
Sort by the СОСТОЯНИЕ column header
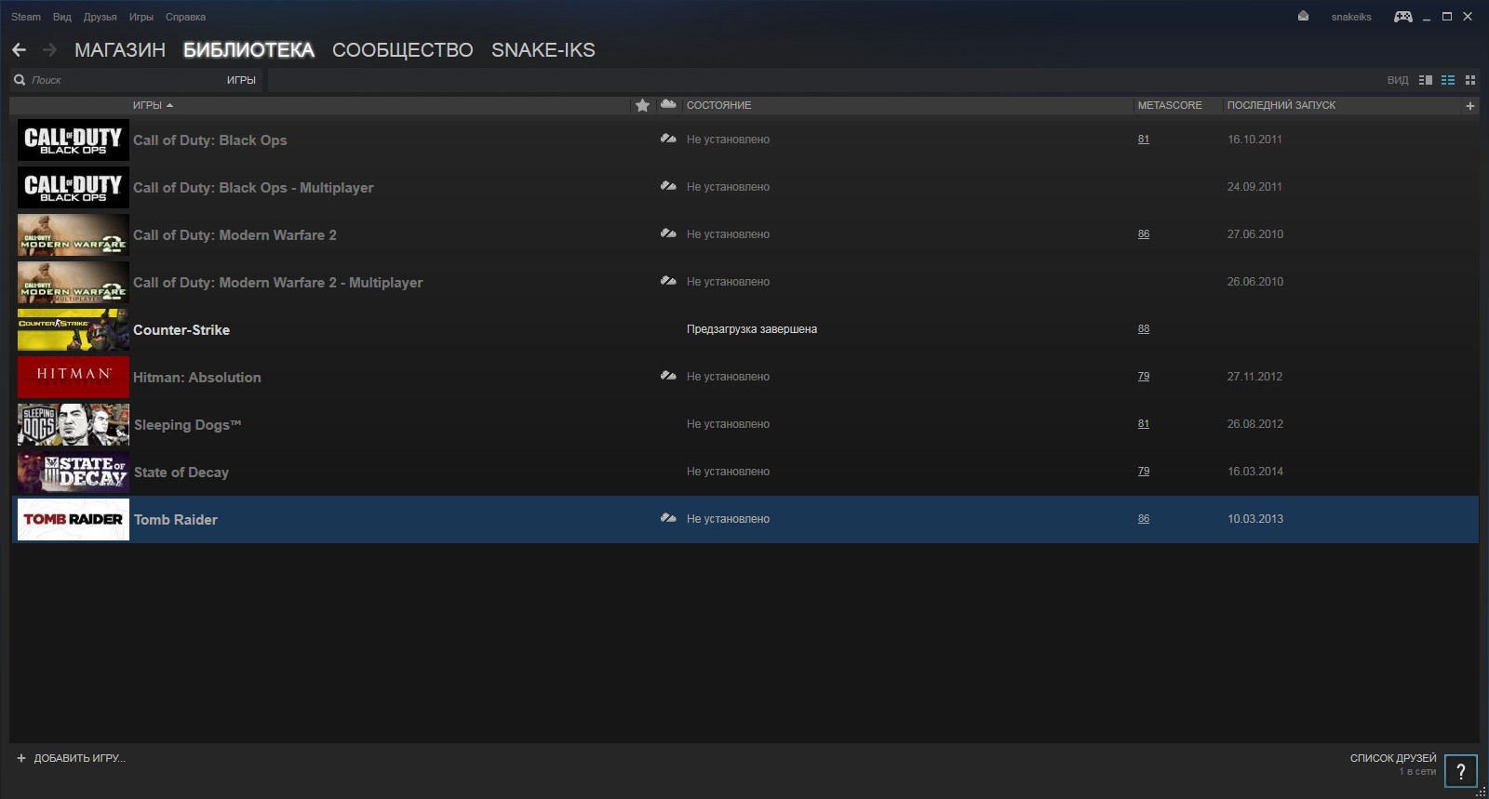718,105
